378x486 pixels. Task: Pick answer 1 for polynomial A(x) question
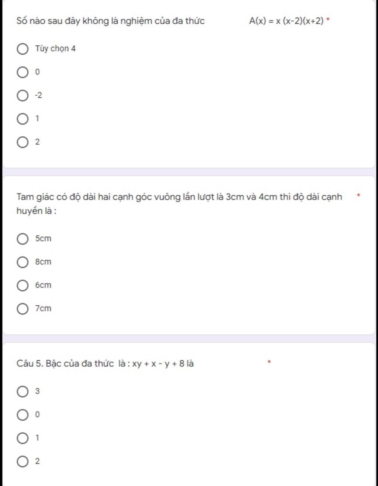click(23, 119)
